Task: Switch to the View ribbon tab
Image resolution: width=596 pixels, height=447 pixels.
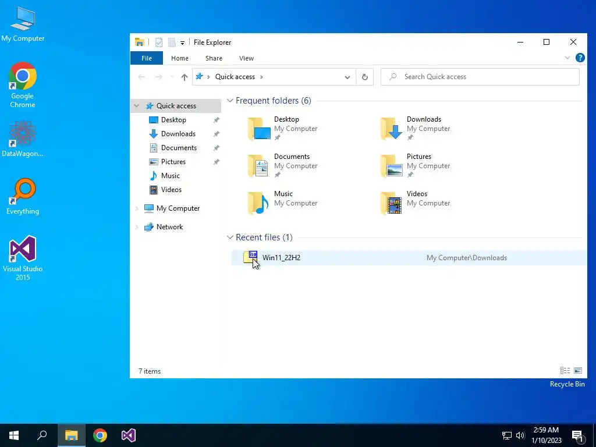Action: [246, 58]
